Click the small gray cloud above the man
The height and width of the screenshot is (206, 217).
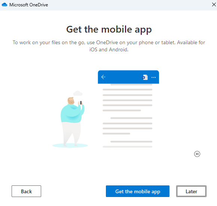[78, 93]
